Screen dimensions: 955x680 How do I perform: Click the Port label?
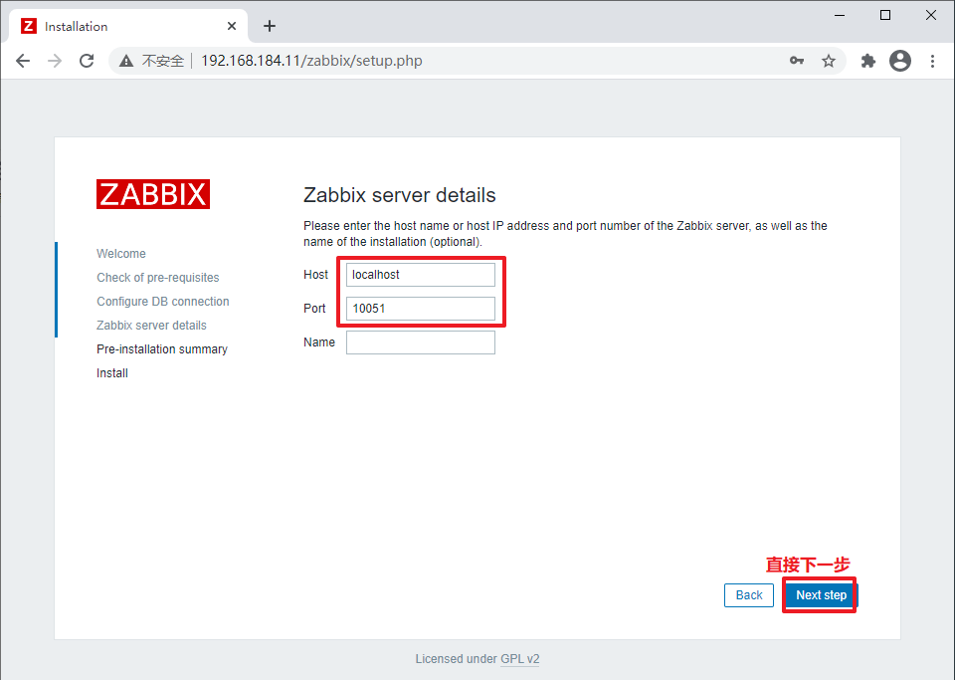(314, 309)
